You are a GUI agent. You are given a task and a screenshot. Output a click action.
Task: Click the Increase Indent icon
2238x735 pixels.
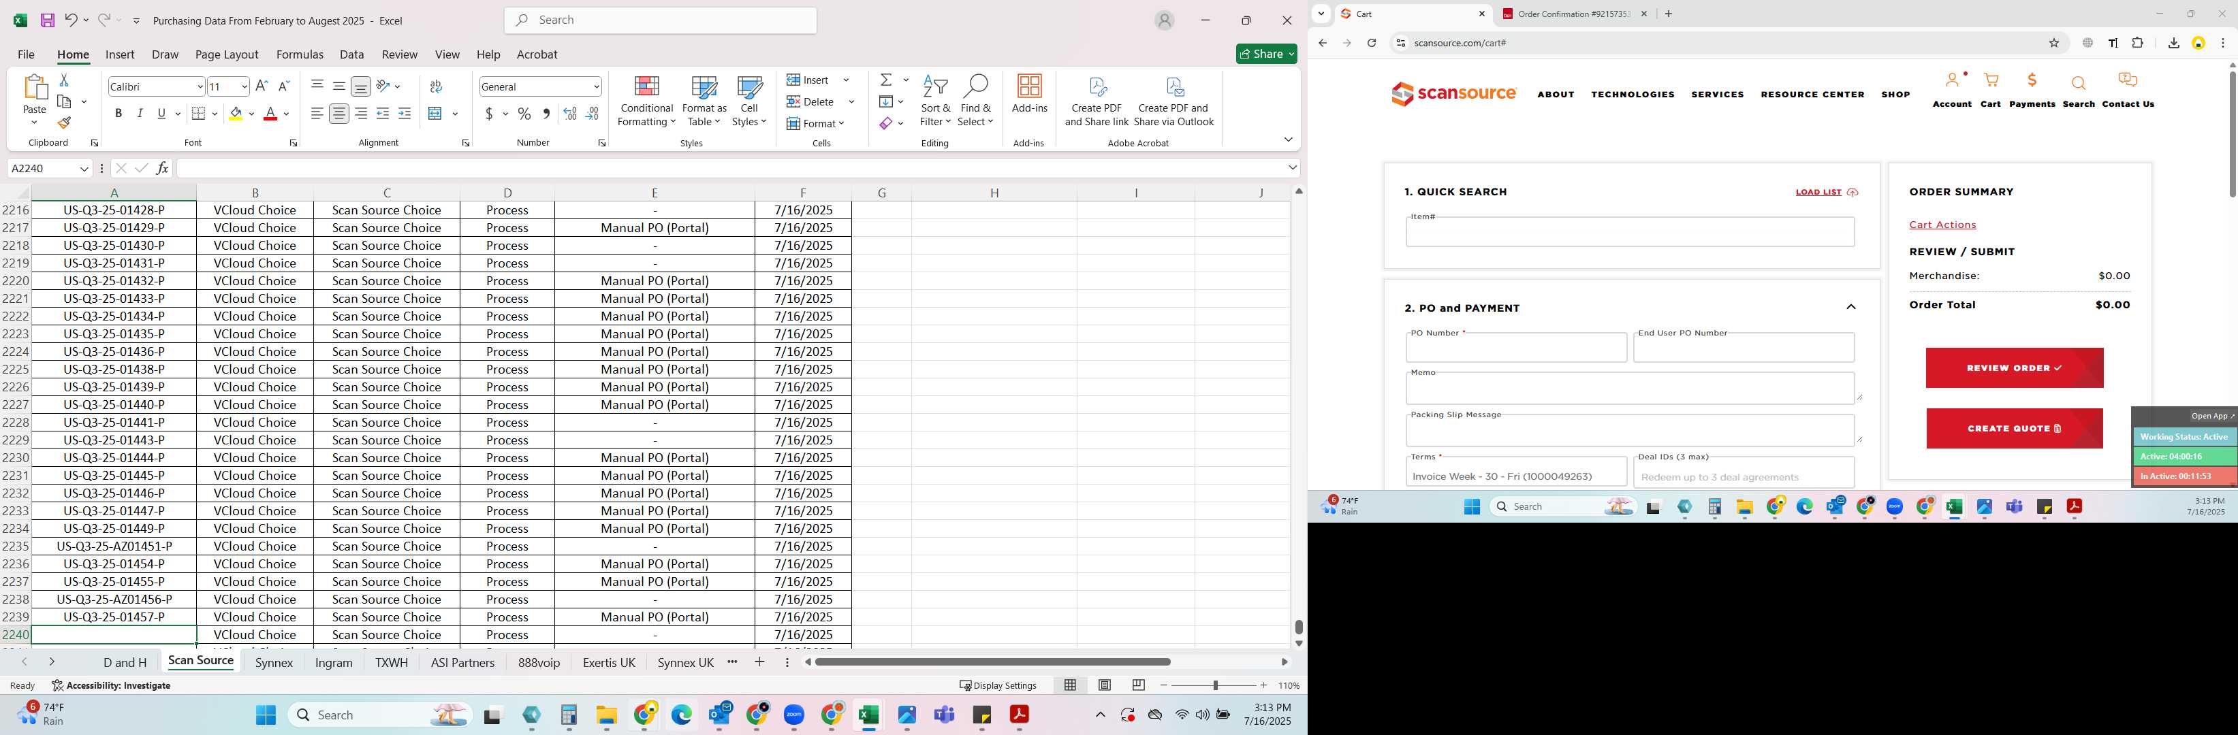405,114
